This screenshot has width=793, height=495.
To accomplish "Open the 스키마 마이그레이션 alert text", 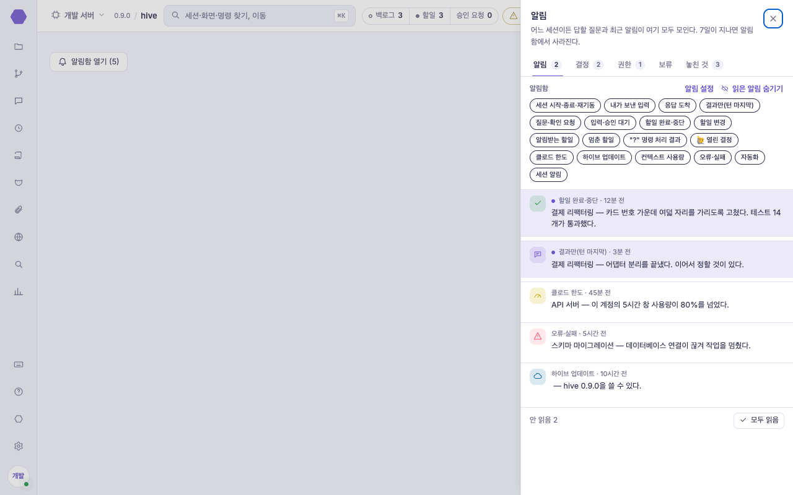I will point(651,345).
